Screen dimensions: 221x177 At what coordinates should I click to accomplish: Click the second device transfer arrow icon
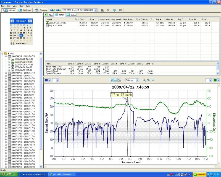pyautogui.click(x=59, y=10)
